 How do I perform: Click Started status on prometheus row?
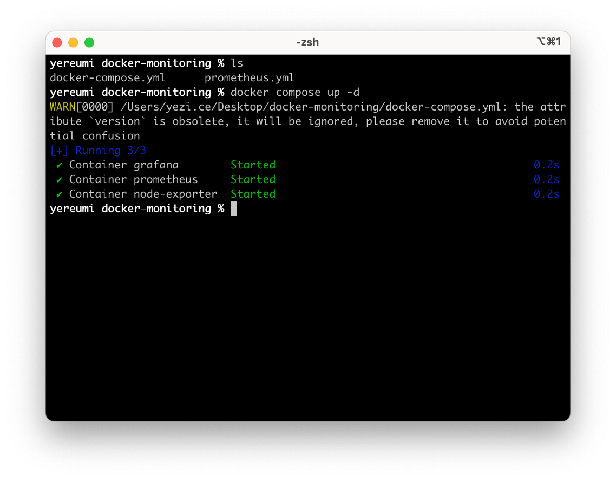[x=253, y=179]
